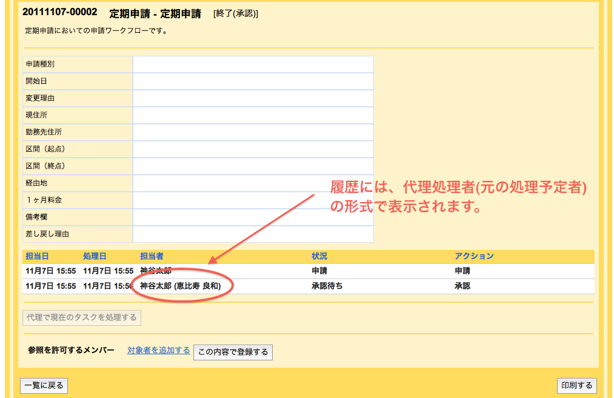This screenshot has width=614, height=398.
Task: Click the アクション column header
Action: point(474,257)
